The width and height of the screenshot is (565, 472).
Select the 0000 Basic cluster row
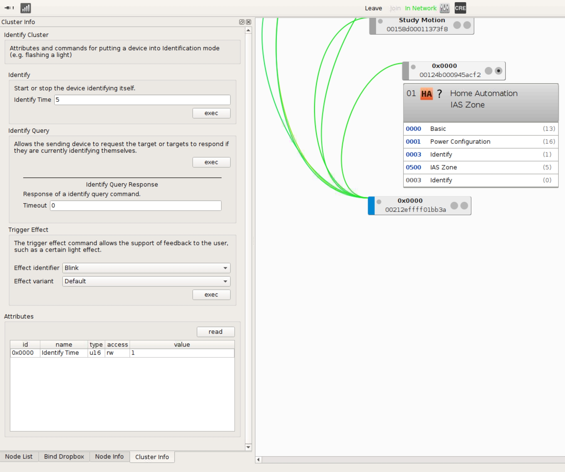pyautogui.click(x=481, y=129)
